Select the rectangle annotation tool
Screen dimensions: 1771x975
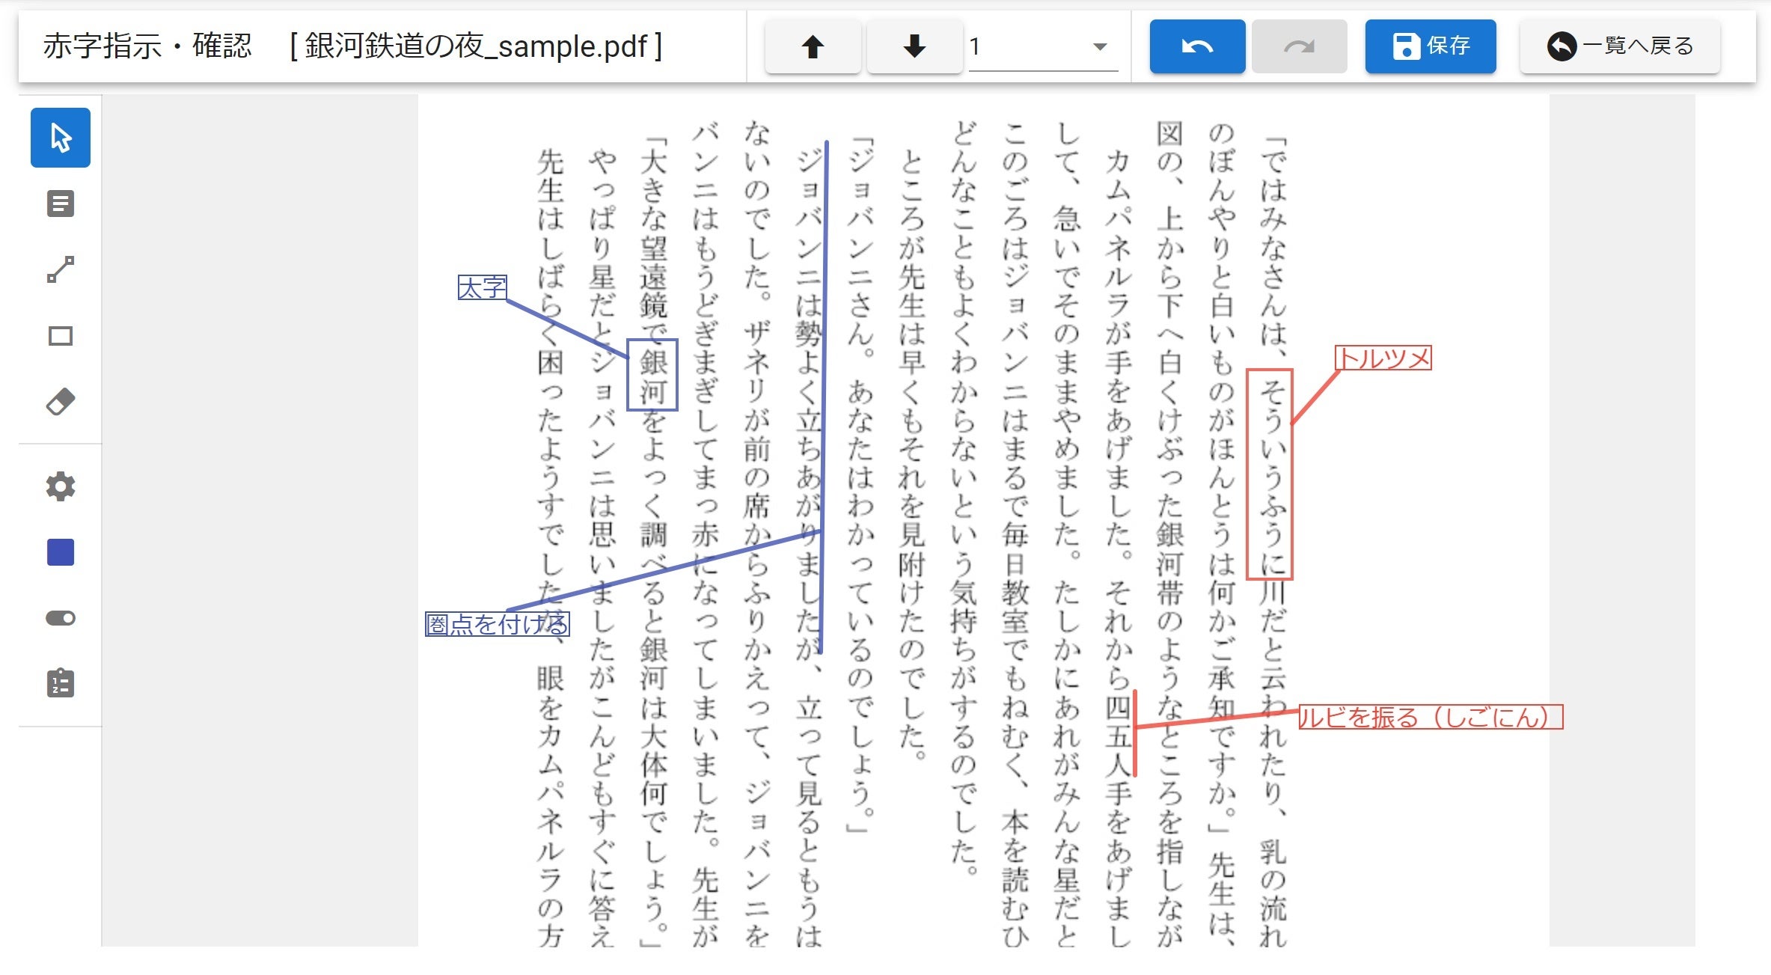point(60,335)
